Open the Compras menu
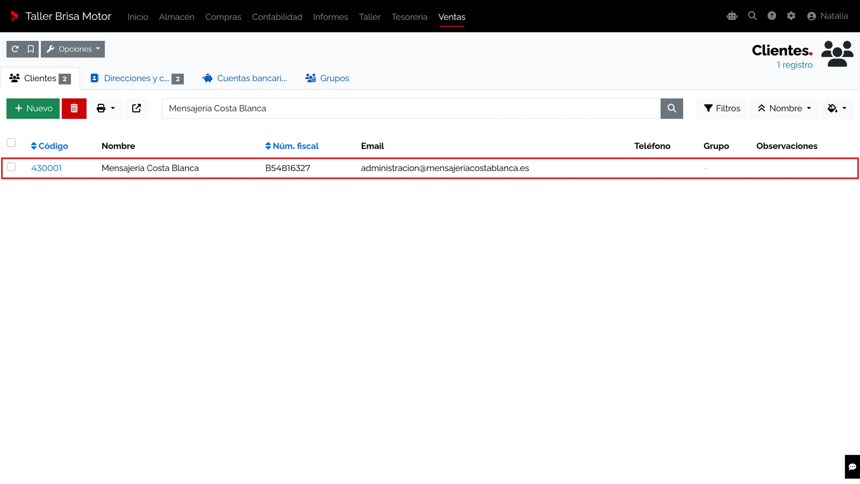Viewport: 860px width, 484px height. 223,17
